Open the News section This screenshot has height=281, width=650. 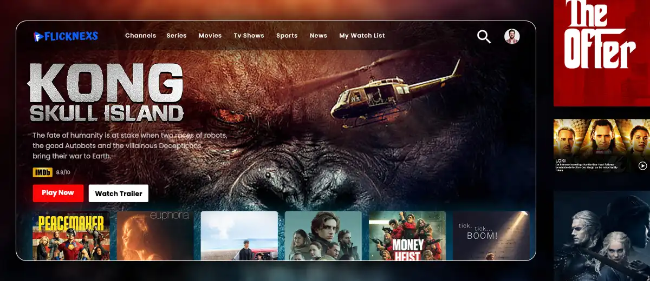coord(318,36)
